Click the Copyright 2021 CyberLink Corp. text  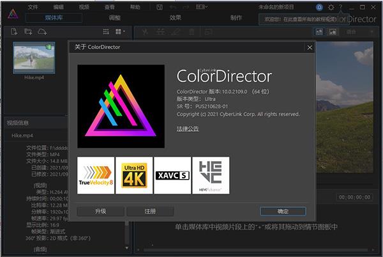[238, 114]
